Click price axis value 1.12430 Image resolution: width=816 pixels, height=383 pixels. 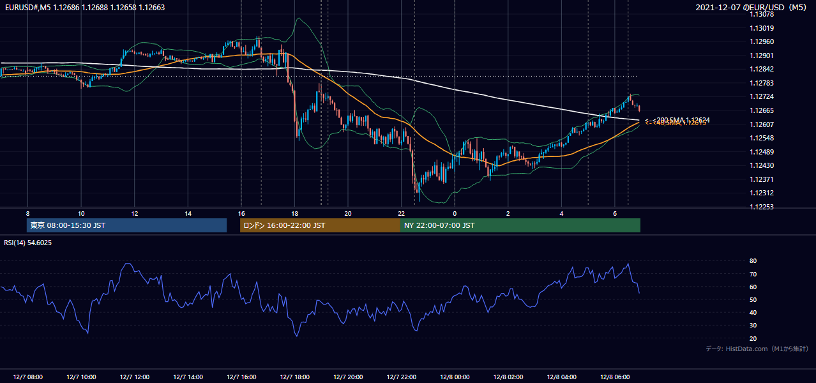pyautogui.click(x=762, y=165)
